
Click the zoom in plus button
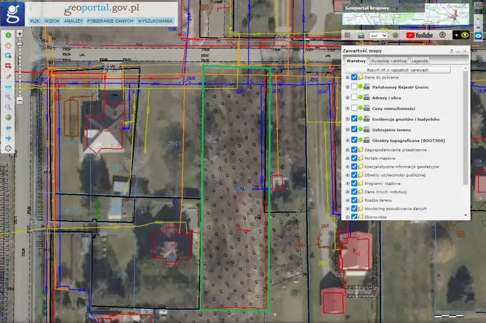[19, 34]
